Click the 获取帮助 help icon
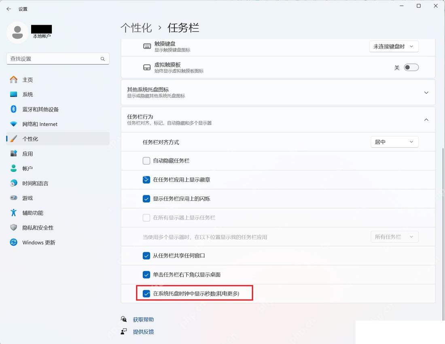Image resolution: width=445 pixels, height=344 pixels. pos(124,319)
